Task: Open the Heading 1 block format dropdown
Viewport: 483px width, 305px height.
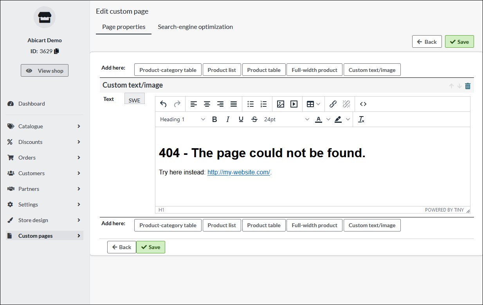Action: (x=182, y=120)
